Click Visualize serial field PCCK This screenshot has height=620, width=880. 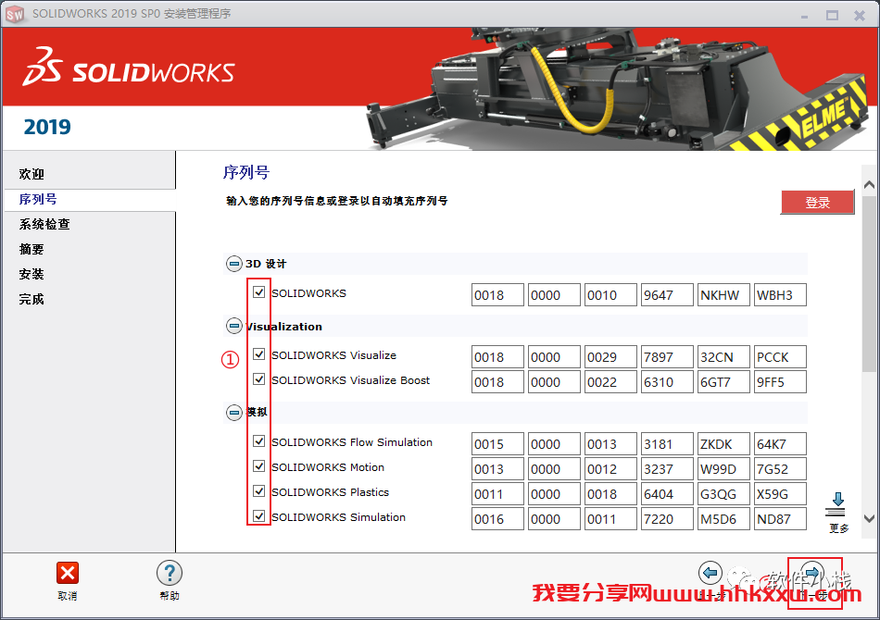tap(780, 357)
